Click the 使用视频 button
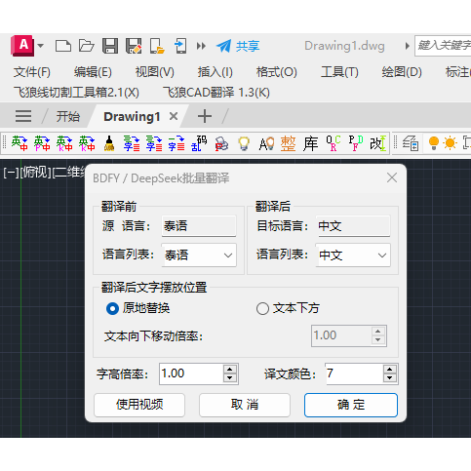Viewport: 471px width, 471px height. [139, 405]
